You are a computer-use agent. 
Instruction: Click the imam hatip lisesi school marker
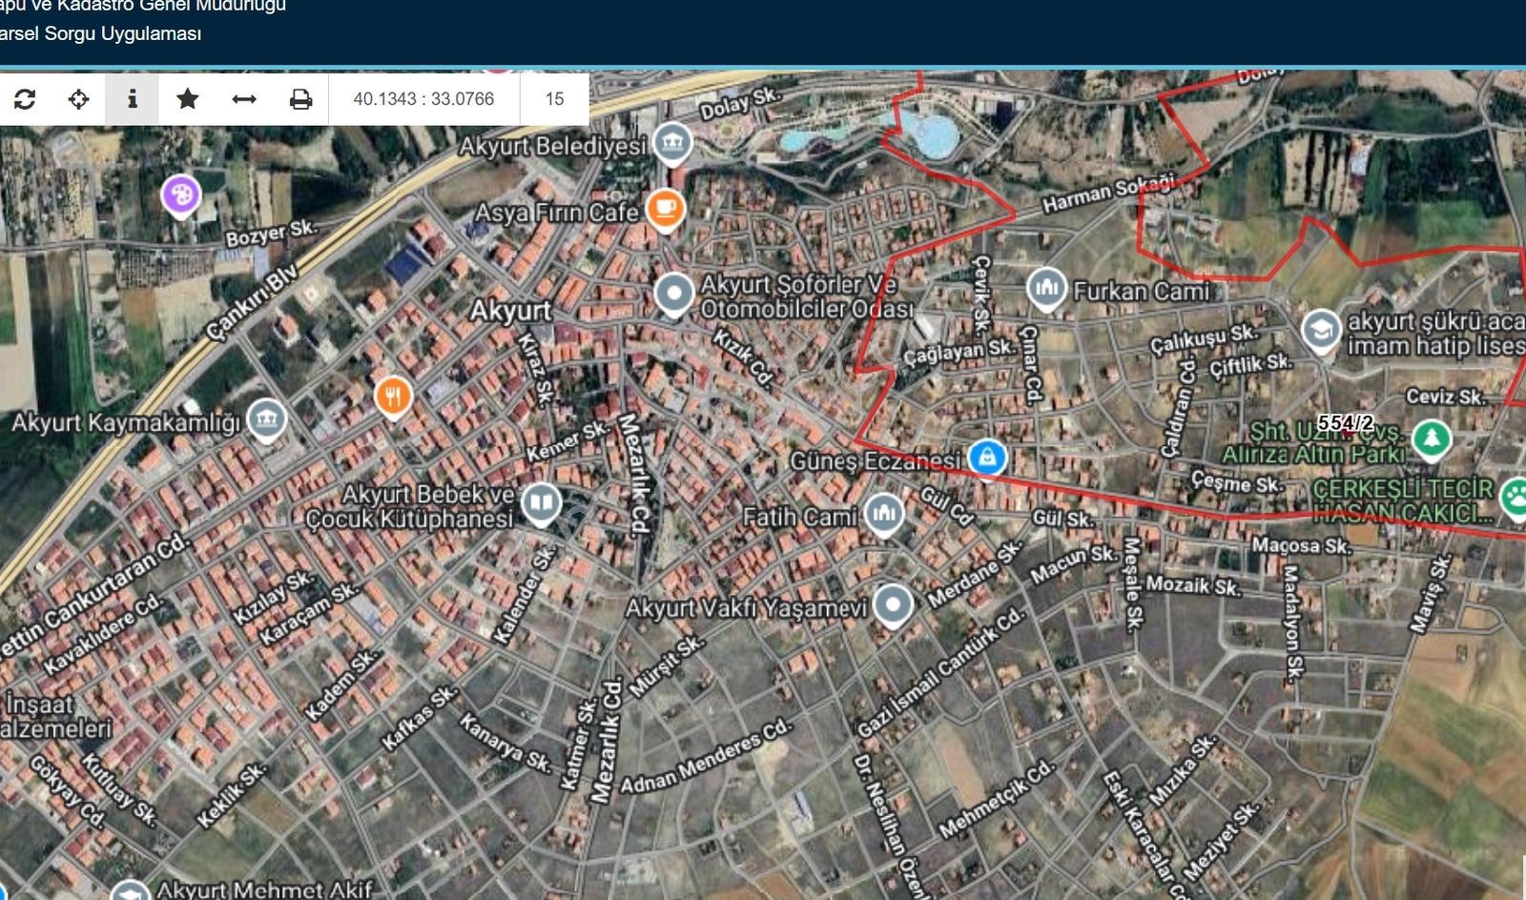coord(1321,333)
